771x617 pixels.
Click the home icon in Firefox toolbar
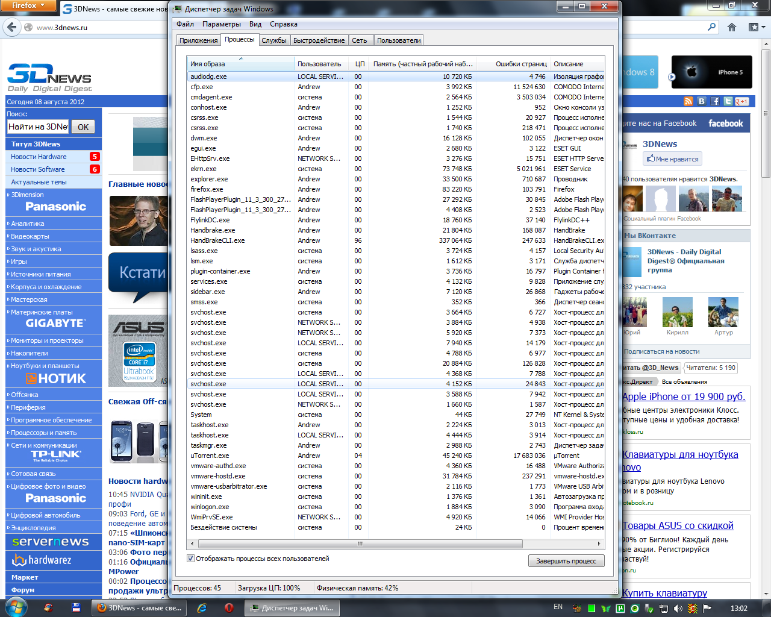[x=732, y=27]
